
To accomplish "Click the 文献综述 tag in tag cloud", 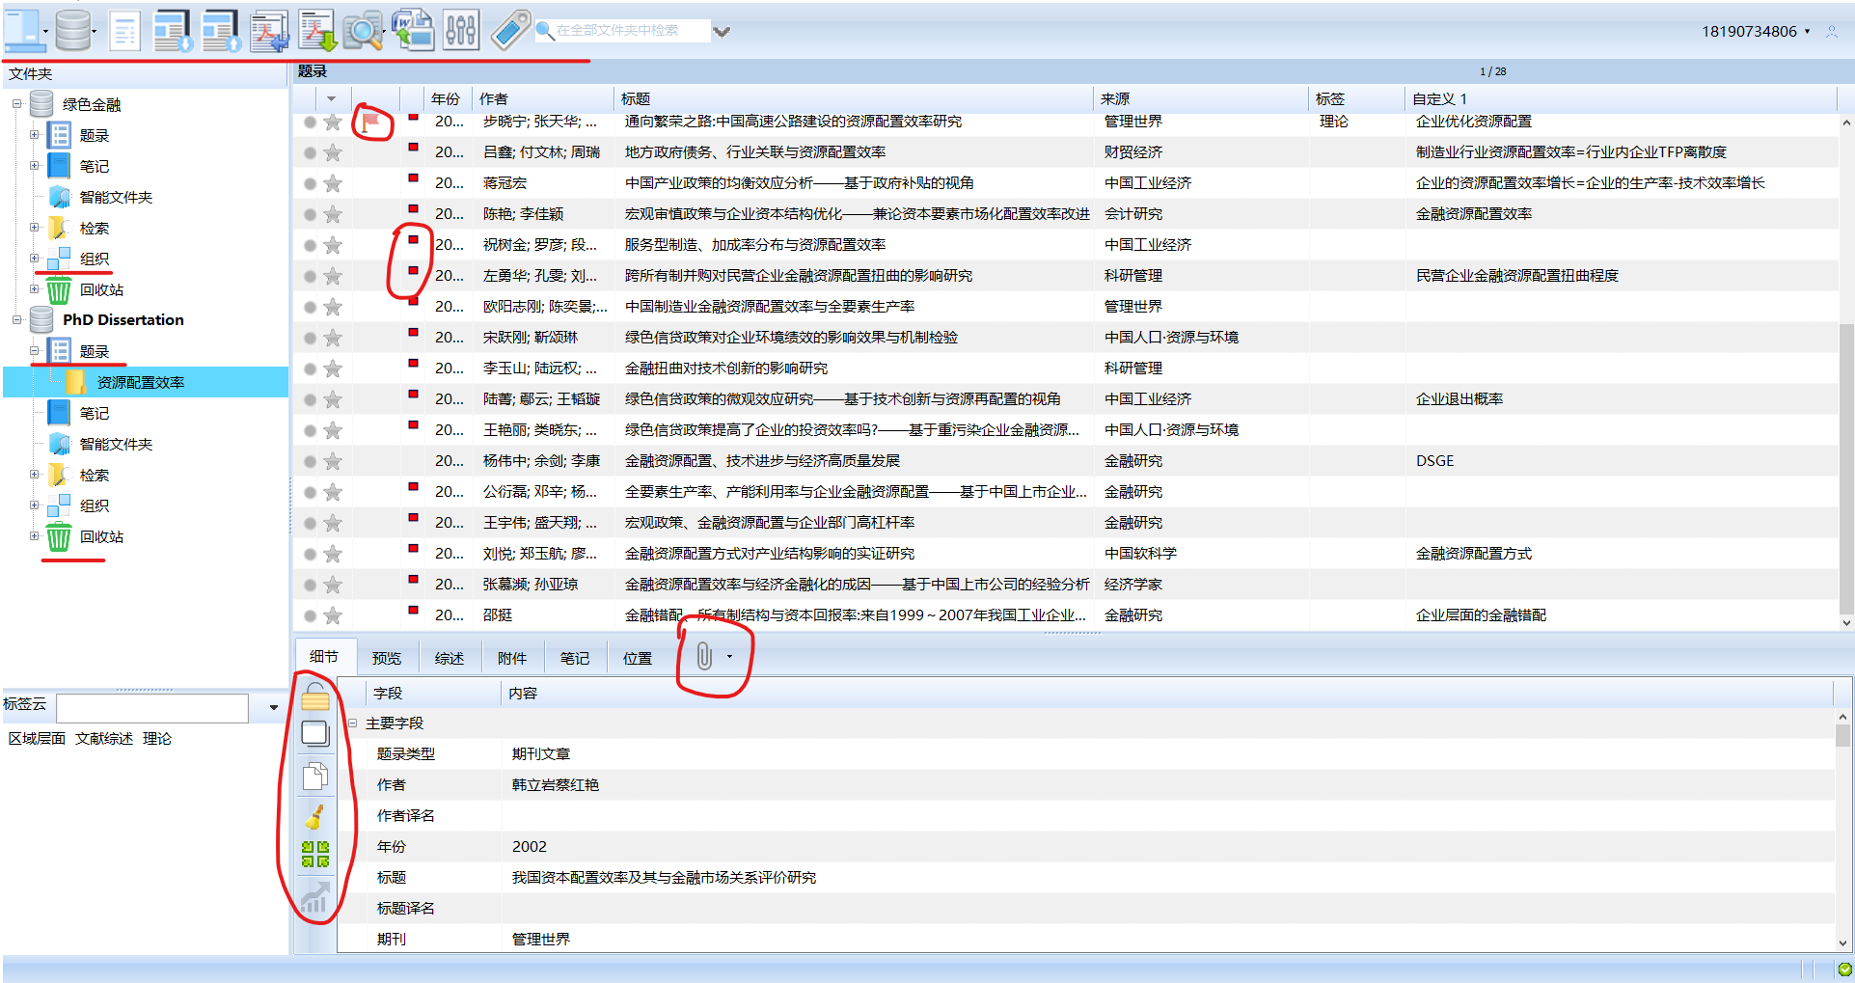I will pyautogui.click(x=104, y=739).
